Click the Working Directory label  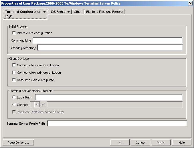point(23,48)
